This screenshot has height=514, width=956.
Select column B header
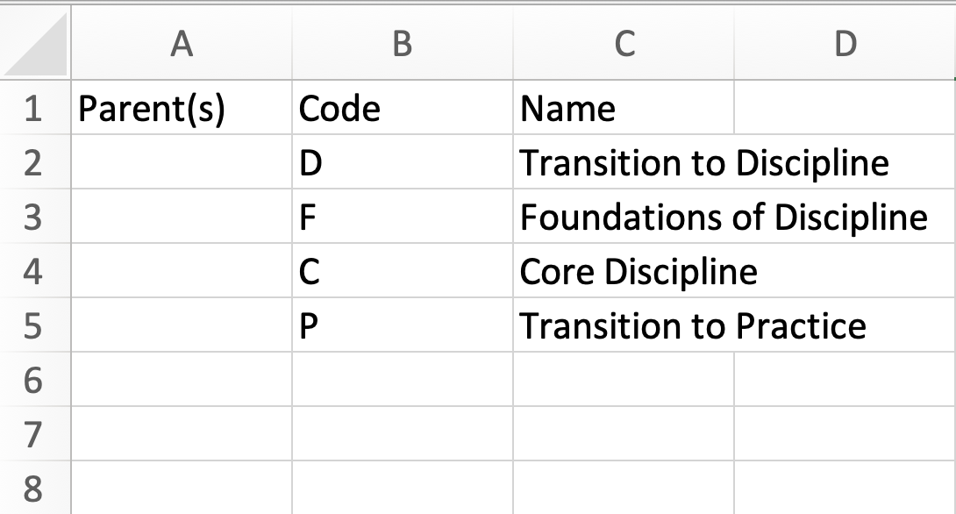[x=402, y=44]
